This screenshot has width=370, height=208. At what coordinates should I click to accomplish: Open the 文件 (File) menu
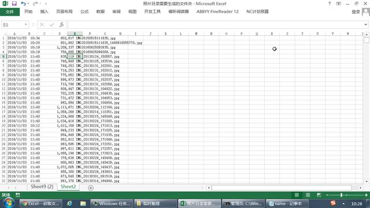coord(10,12)
